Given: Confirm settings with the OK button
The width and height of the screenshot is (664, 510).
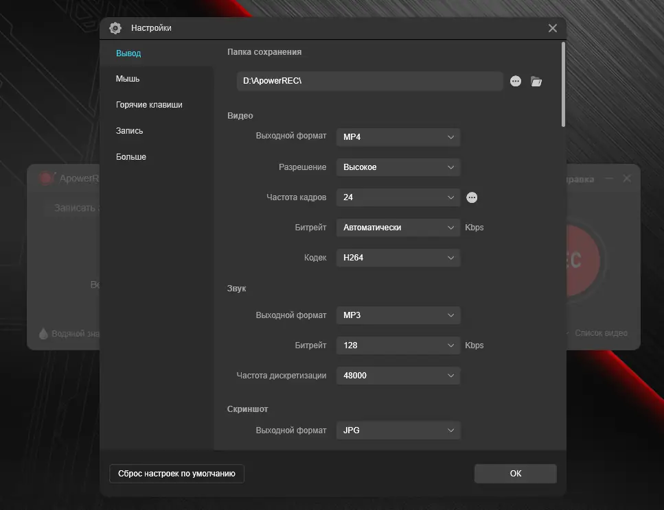Looking at the screenshot, I should pos(516,474).
